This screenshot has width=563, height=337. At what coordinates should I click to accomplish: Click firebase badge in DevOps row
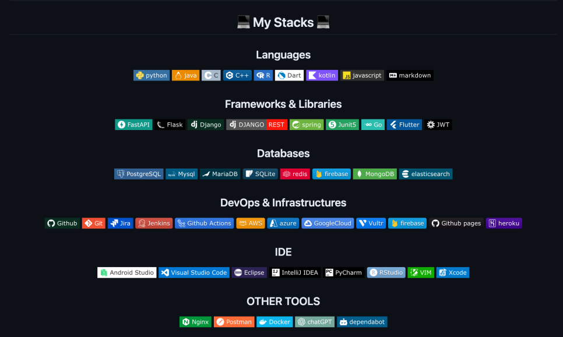pyautogui.click(x=407, y=223)
